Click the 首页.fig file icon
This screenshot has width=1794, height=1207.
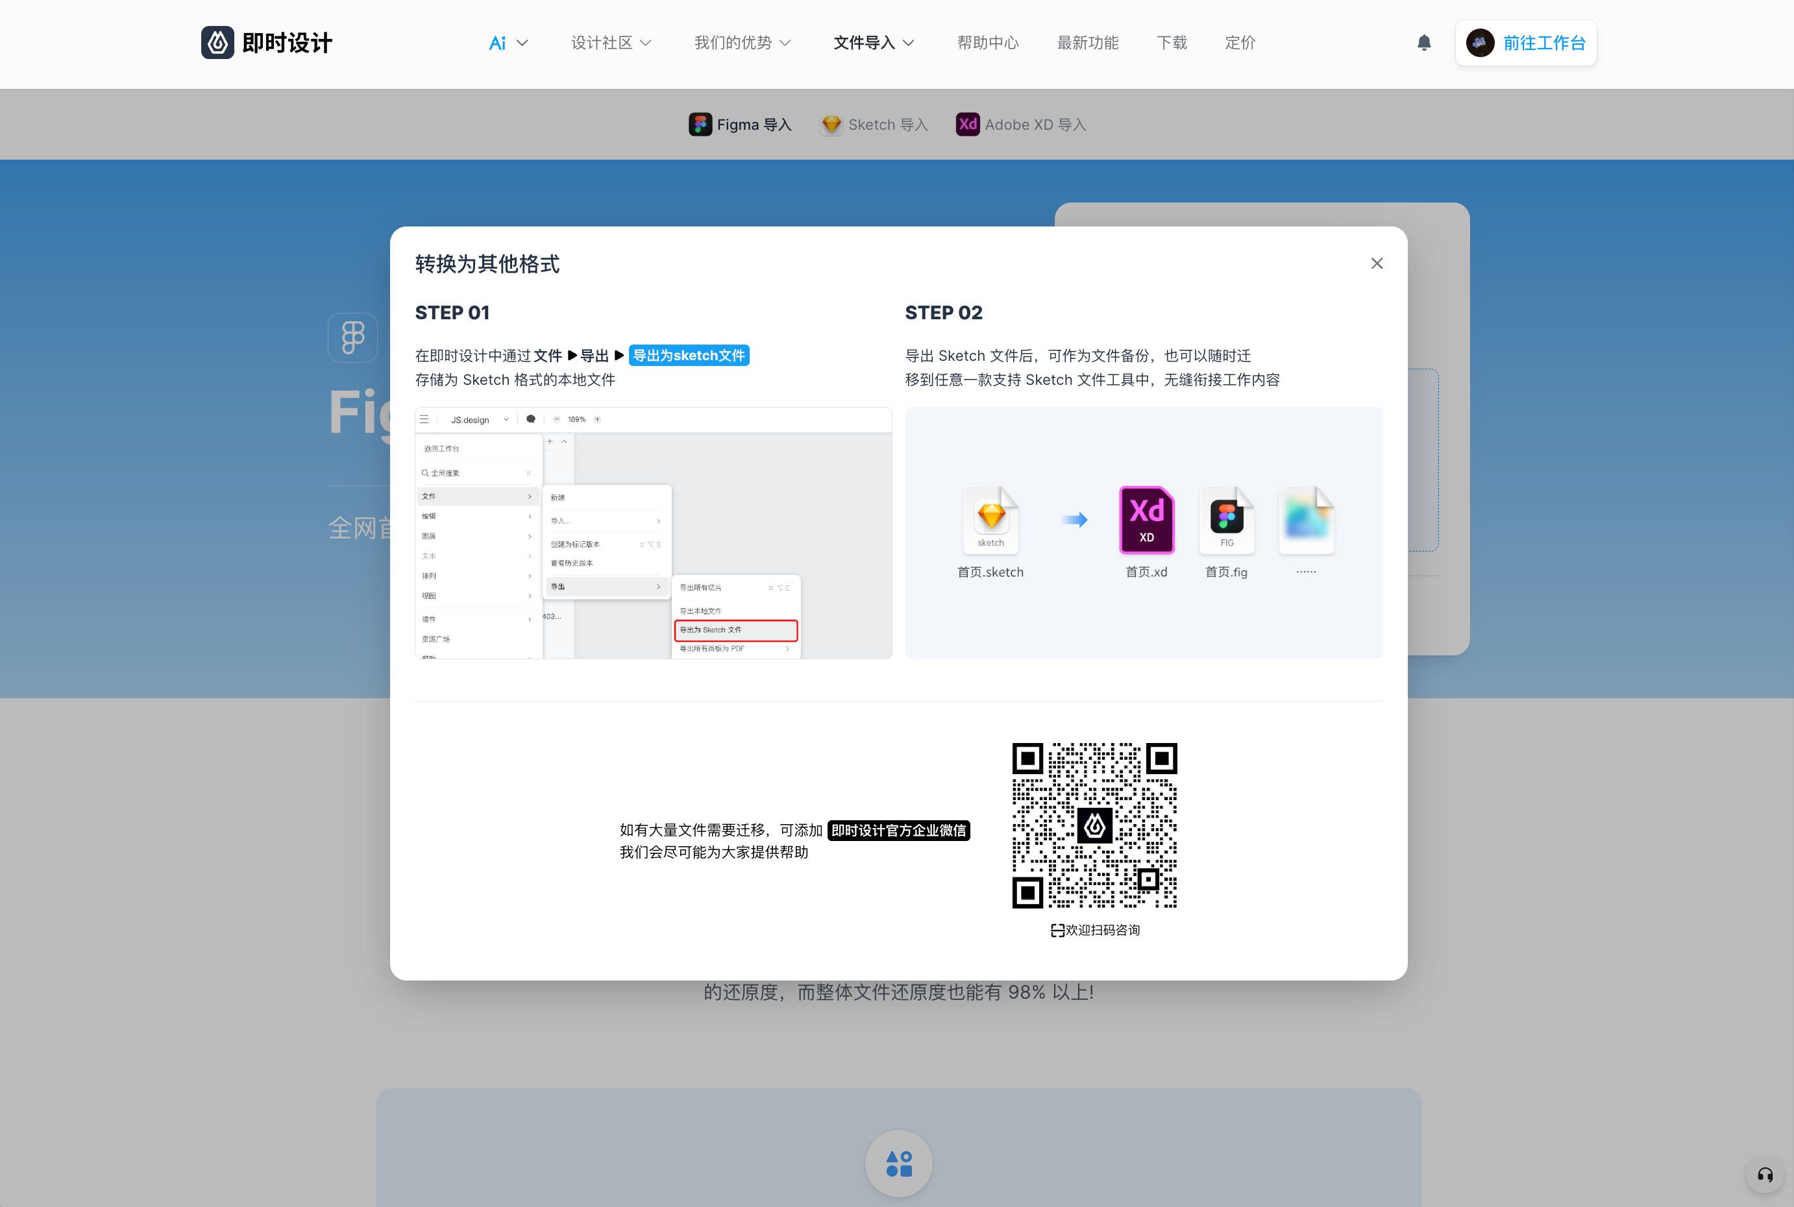pyautogui.click(x=1227, y=520)
